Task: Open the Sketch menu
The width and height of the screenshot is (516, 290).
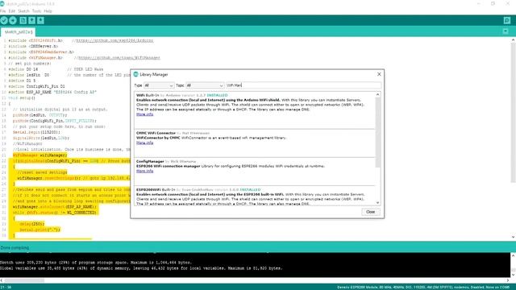Action: pyautogui.click(x=23, y=10)
